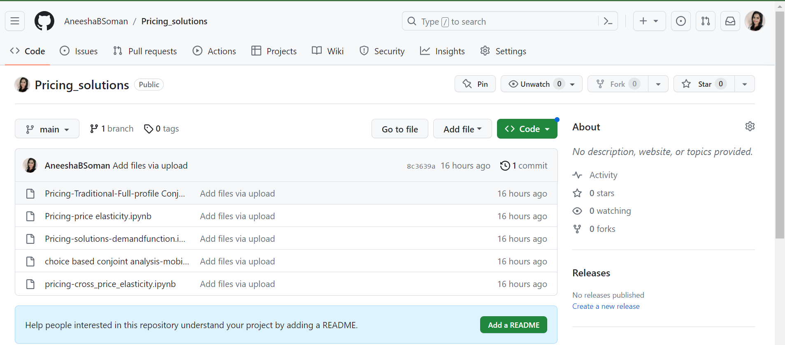Open the hamburger navigation menu
This screenshot has width=785, height=345.
click(x=15, y=21)
